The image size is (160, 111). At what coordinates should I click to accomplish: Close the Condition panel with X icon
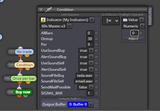[41, 10]
